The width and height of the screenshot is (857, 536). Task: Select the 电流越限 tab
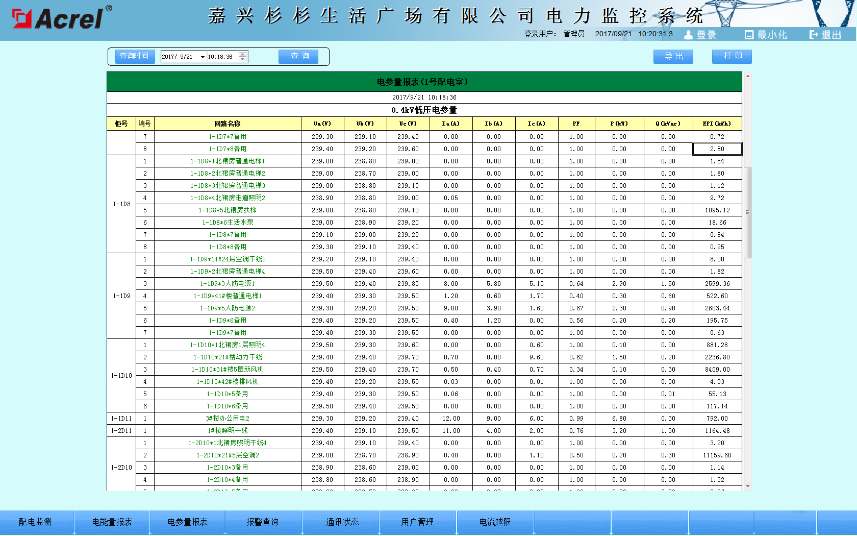495,522
